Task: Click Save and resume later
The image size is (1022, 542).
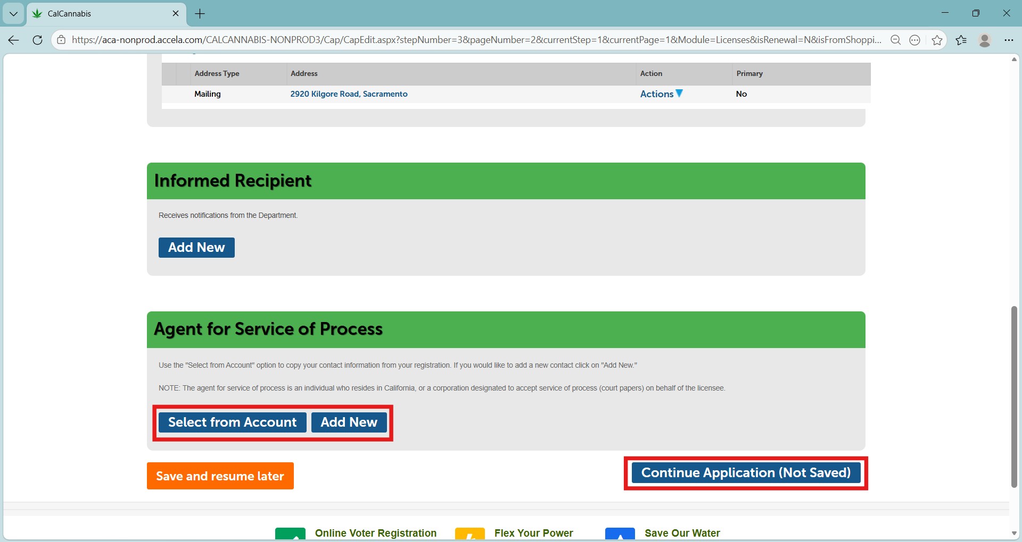Action: click(220, 476)
